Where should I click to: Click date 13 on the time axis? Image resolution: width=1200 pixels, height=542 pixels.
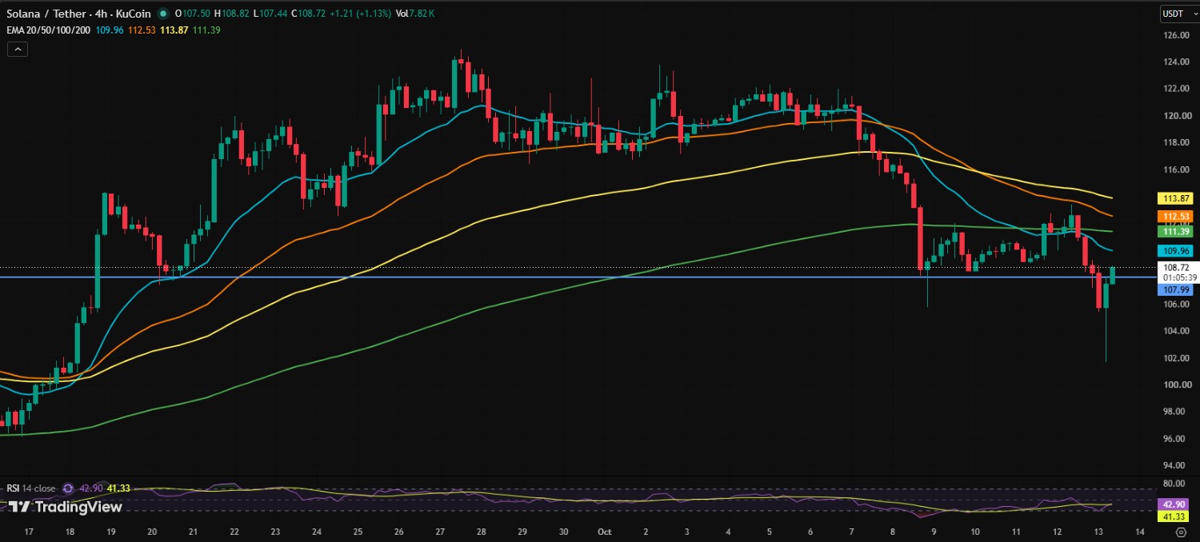1098,532
